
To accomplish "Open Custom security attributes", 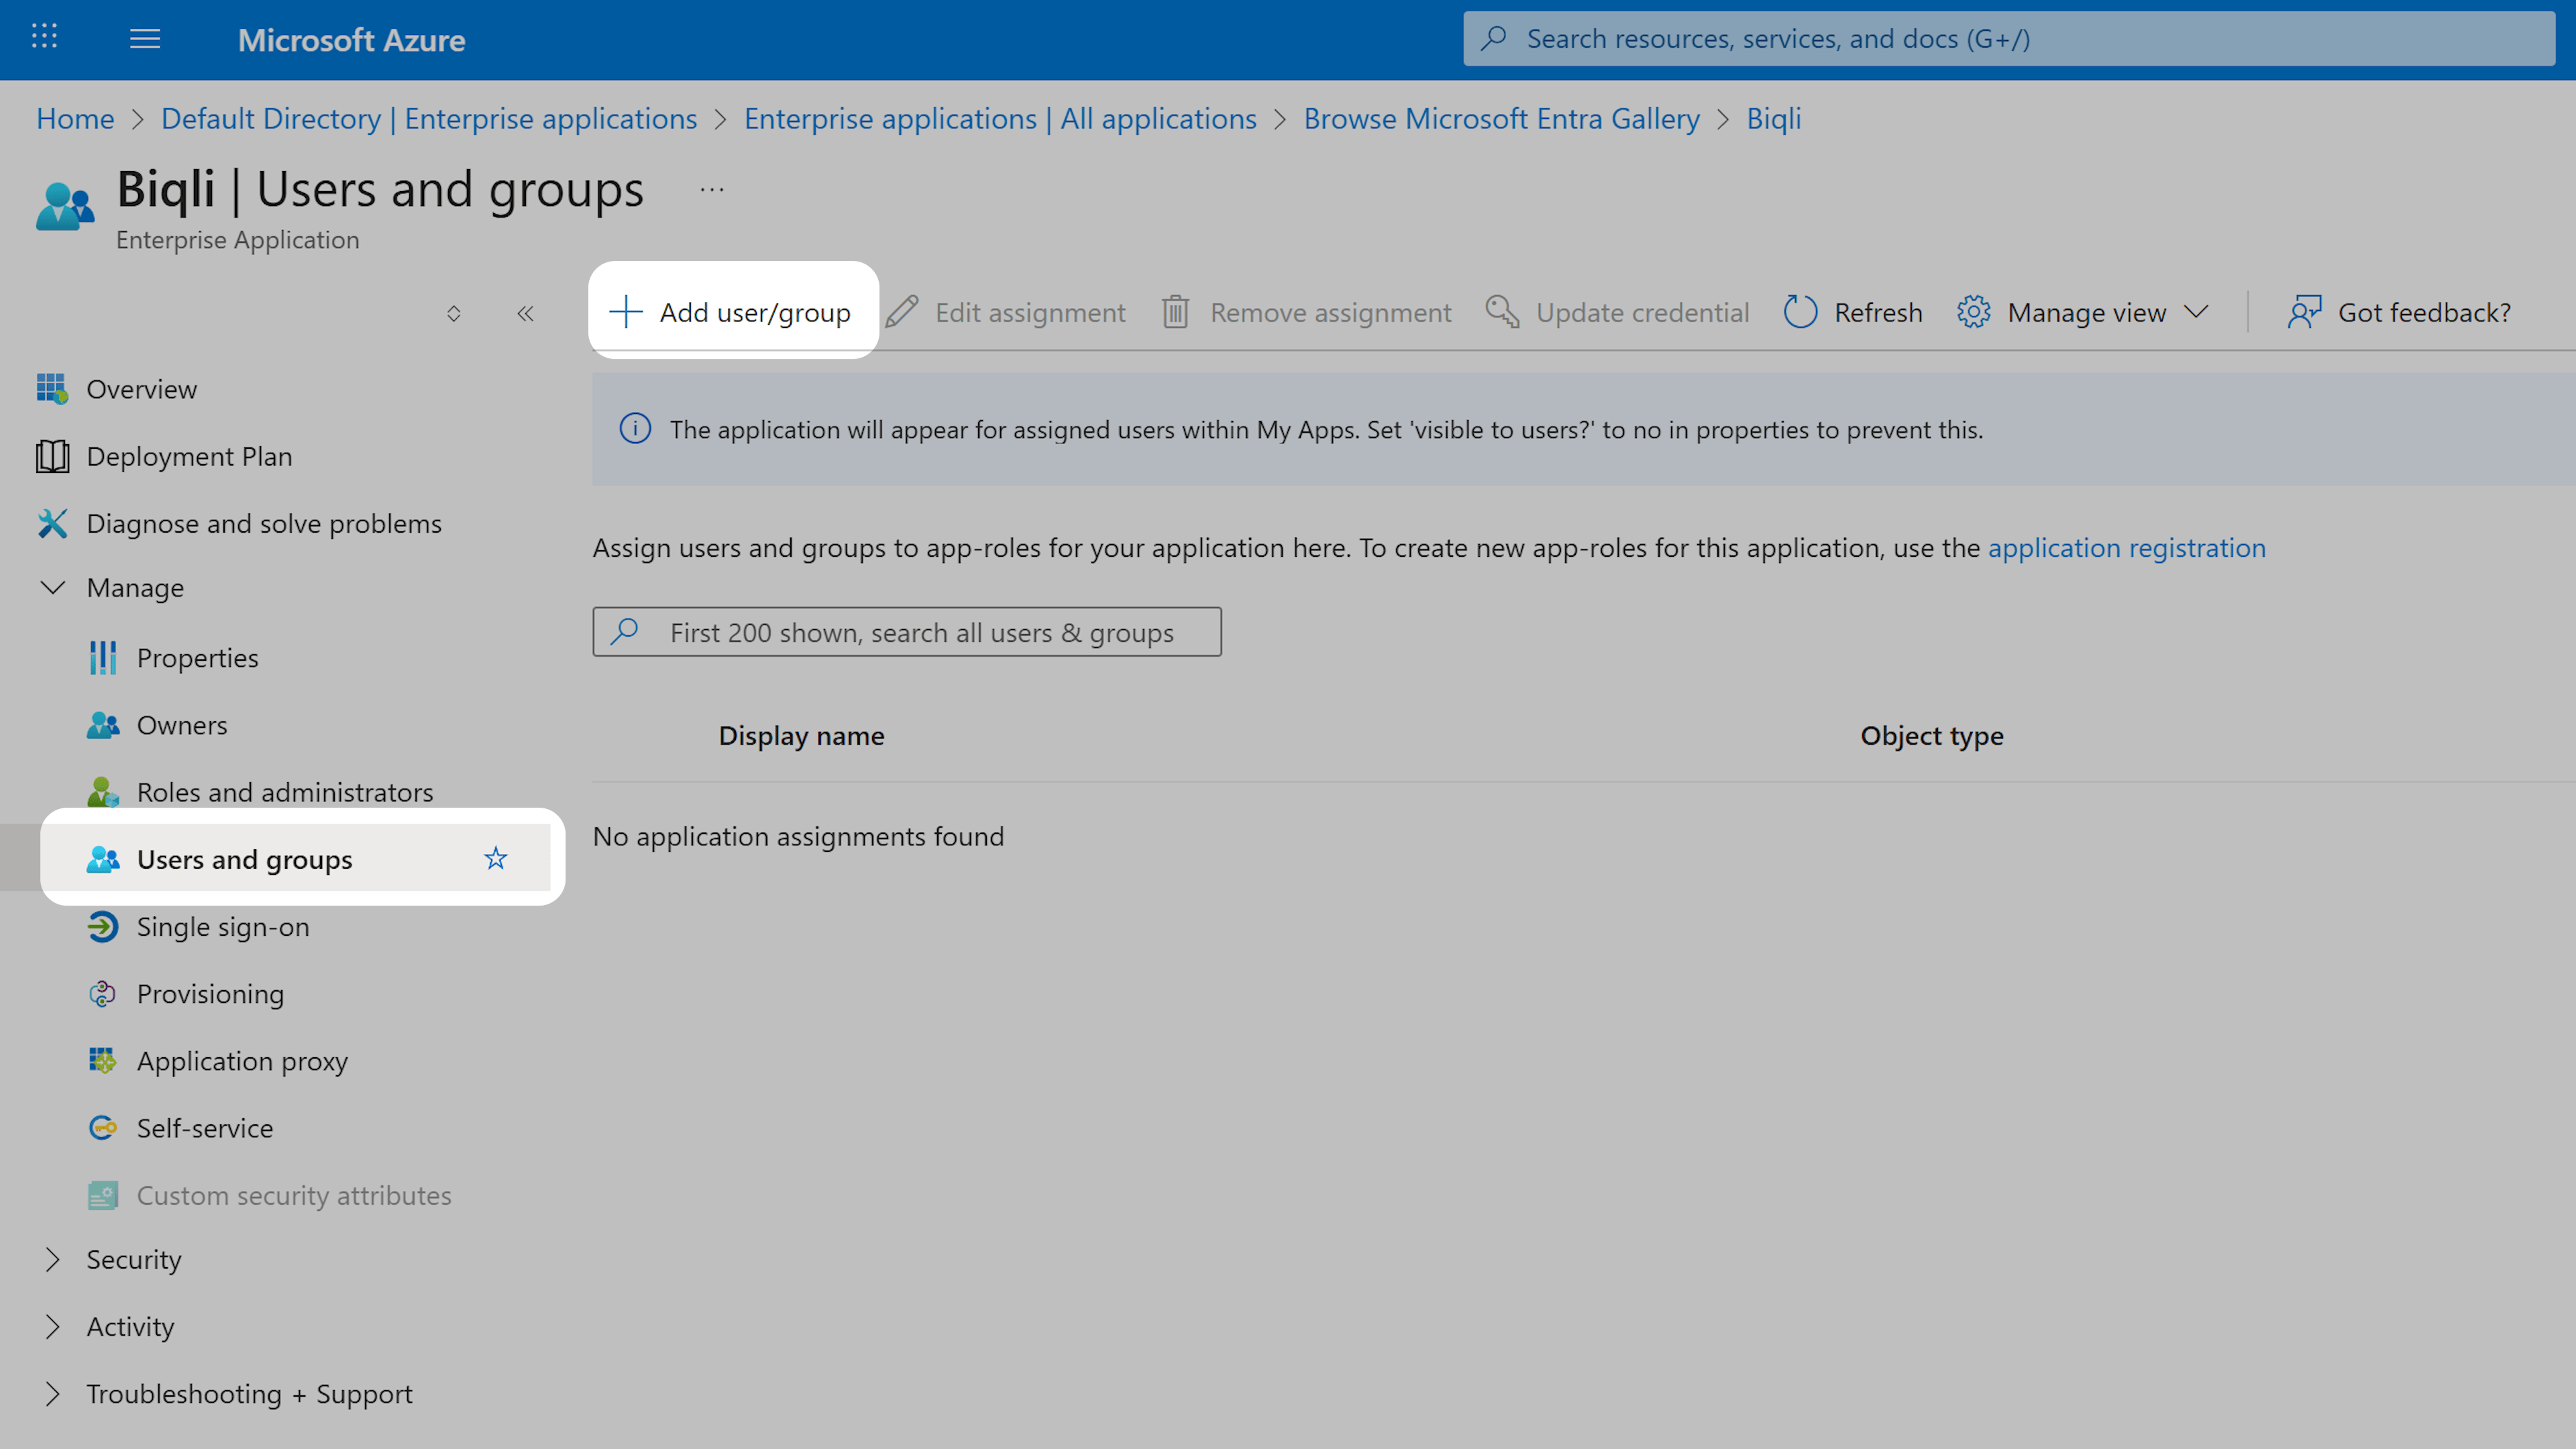I will [293, 1195].
